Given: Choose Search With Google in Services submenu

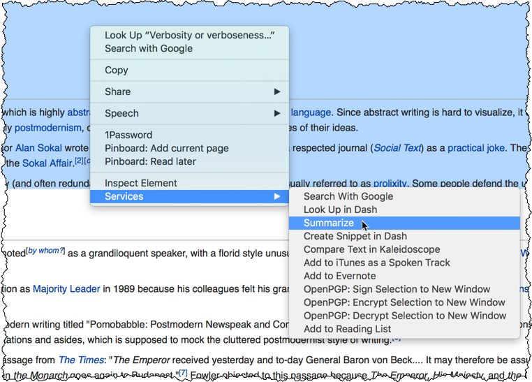Looking at the screenshot, I should coord(348,196).
